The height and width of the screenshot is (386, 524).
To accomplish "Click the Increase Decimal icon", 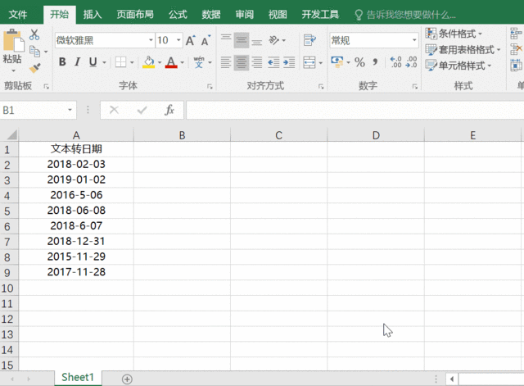I will [395, 62].
